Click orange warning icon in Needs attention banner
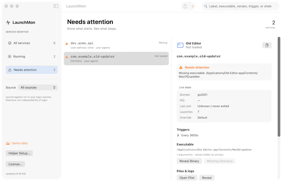The image size is (281, 181). pyautogui.click(x=181, y=67)
